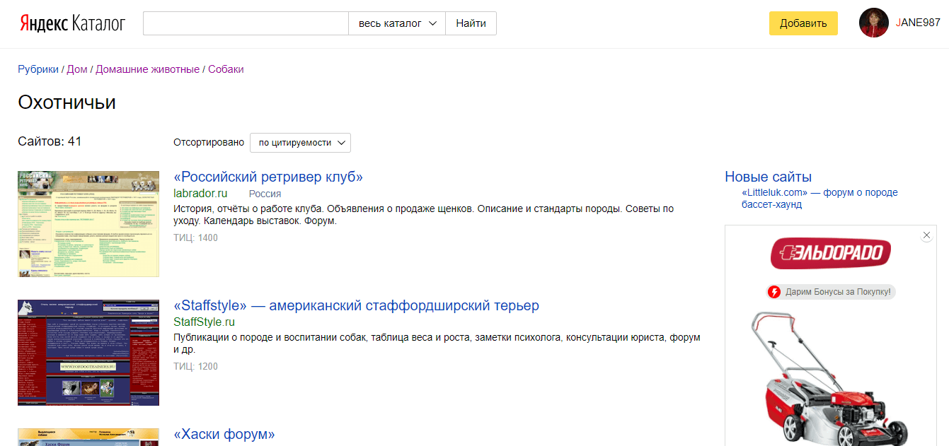Click the Отсортировано label
949x446 pixels.
tap(209, 142)
